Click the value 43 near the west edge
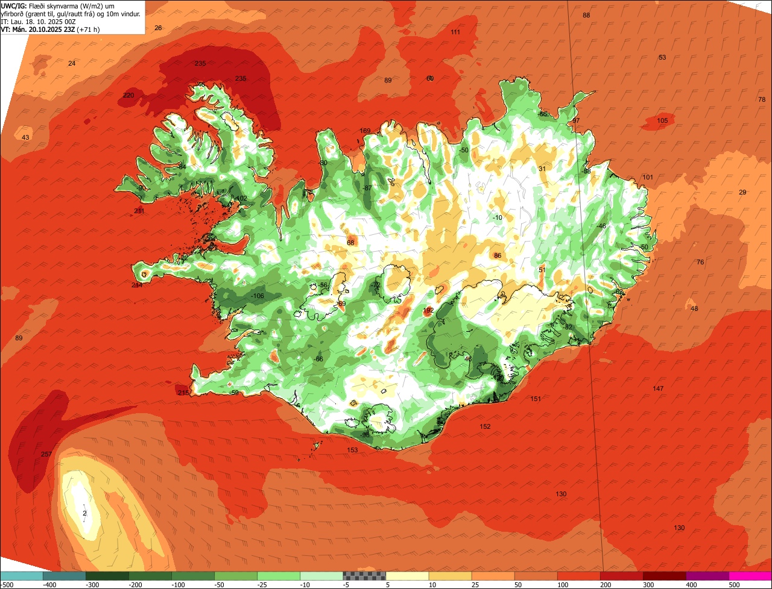This screenshot has width=772, height=589. pyautogui.click(x=25, y=137)
